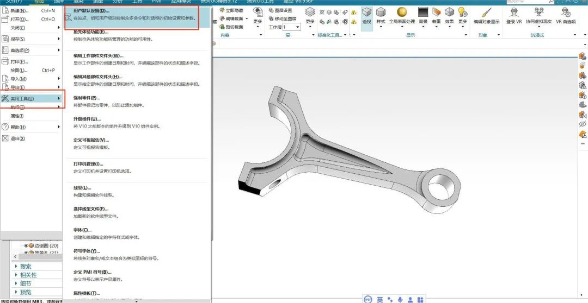Click the 登录 VR headset icon
Screen dimensions: 588x303
point(514,12)
